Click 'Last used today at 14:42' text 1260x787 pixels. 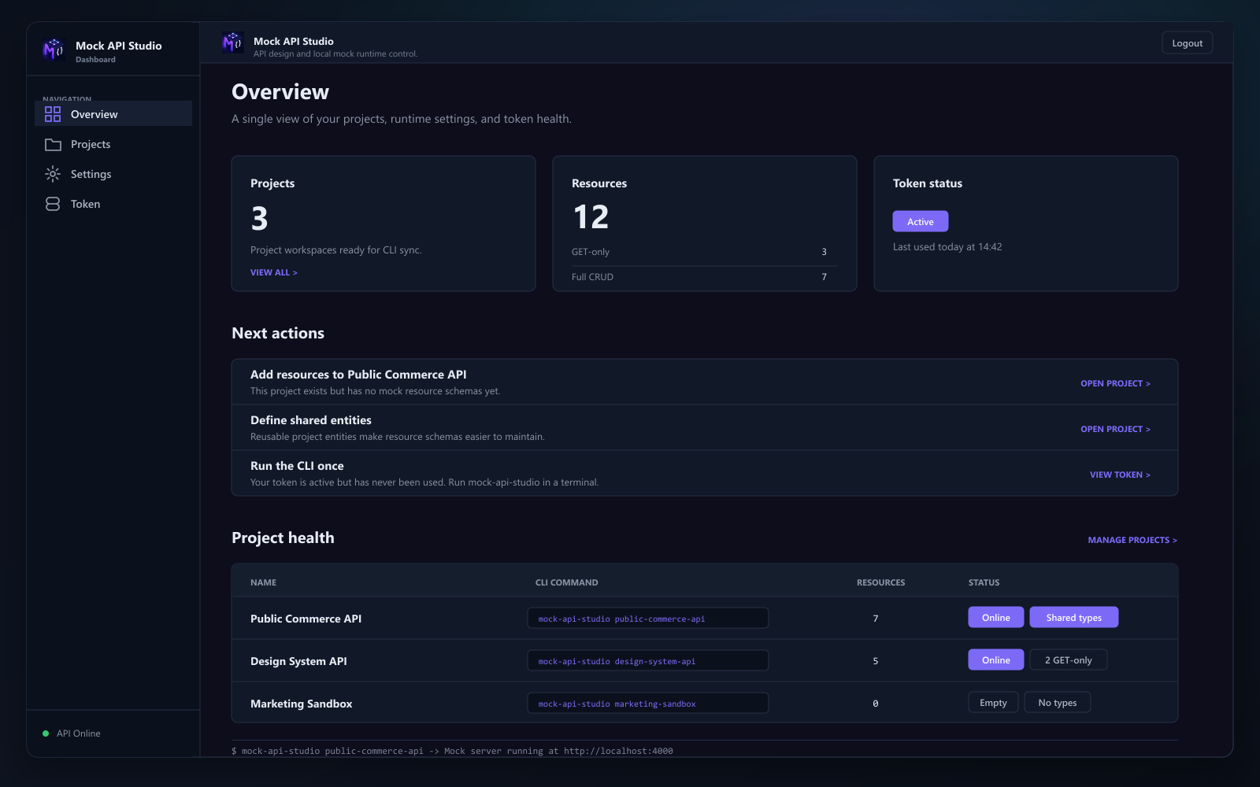point(947,247)
